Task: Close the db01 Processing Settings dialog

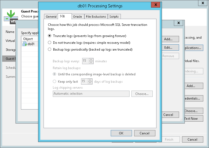Action: click(156, 5)
